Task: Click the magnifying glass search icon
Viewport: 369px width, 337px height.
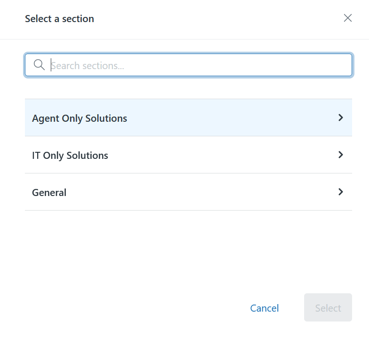Action: [39, 65]
